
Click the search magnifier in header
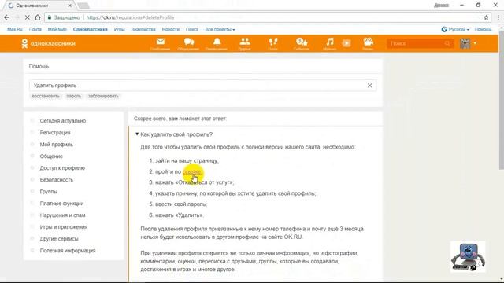click(x=447, y=43)
